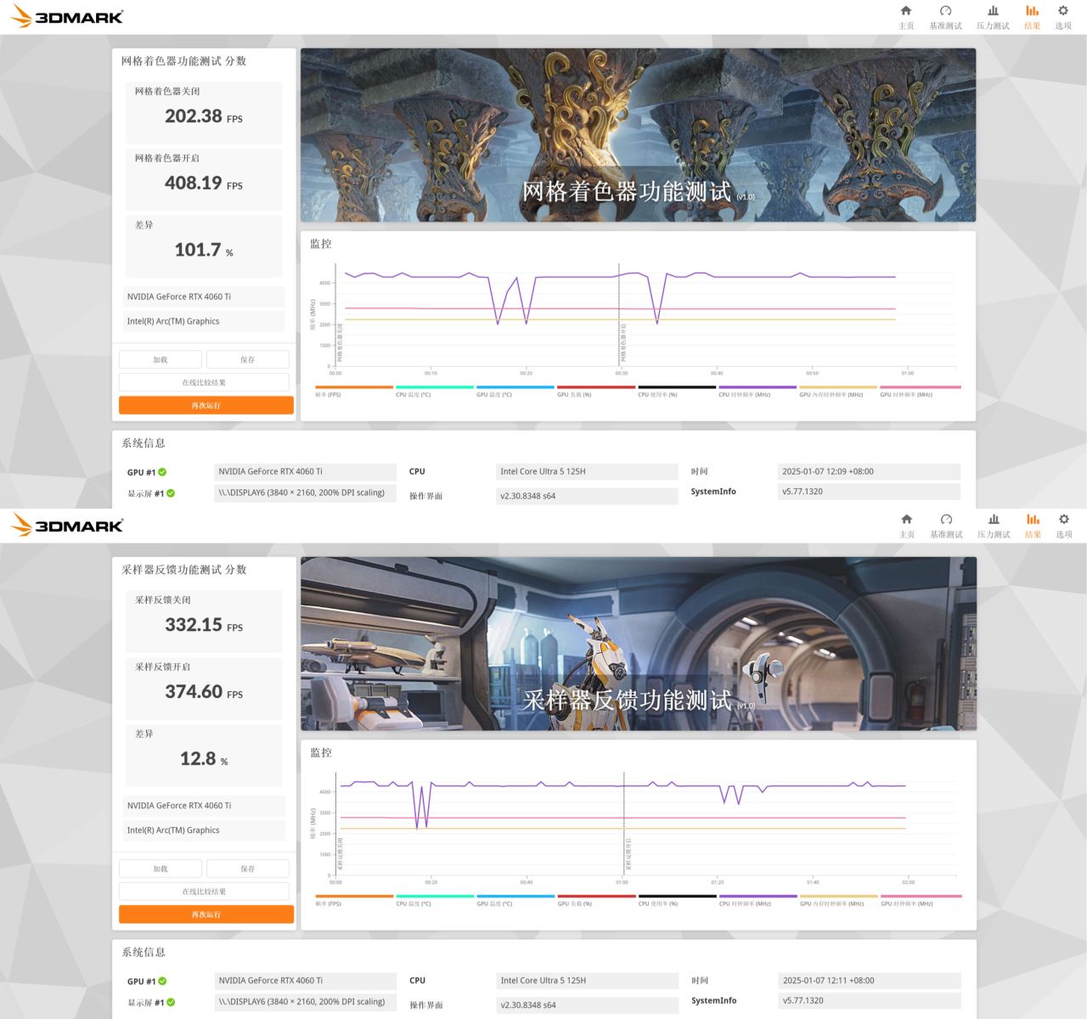This screenshot has height=1019, width=1087.
Task: Click the 2025-01-07 12:09 +08:00 timestamp
Action: coord(869,471)
